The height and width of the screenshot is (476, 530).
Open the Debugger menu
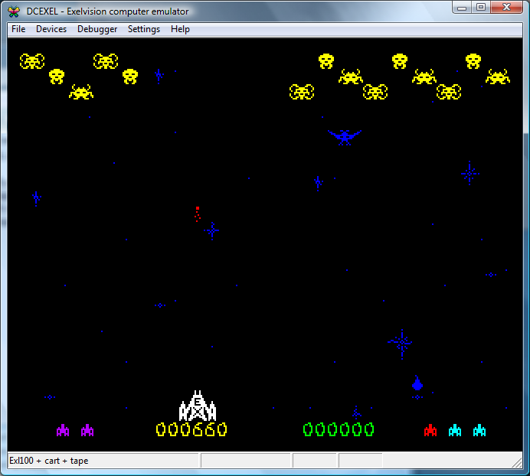pyautogui.click(x=97, y=29)
